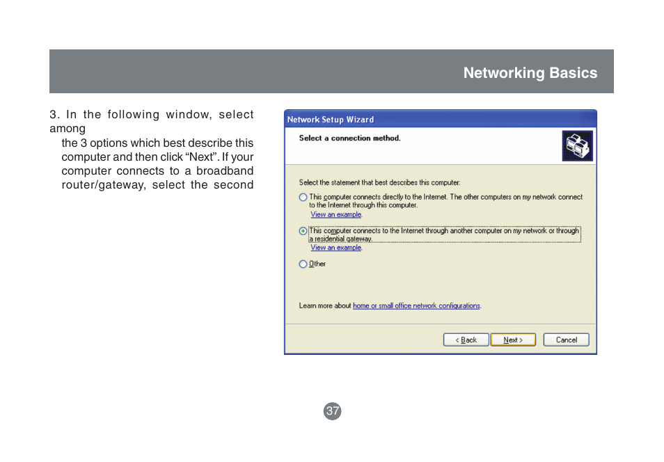Click the 'Select a connection method.' heading
The height and width of the screenshot is (462, 664).
350,138
